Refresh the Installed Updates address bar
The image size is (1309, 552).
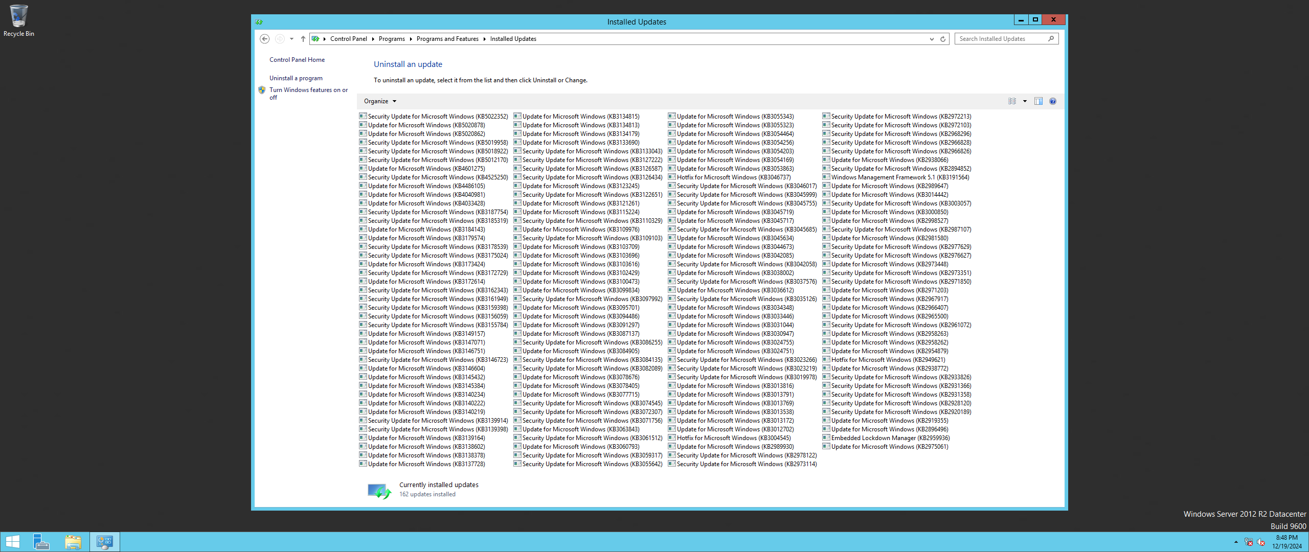pos(943,39)
